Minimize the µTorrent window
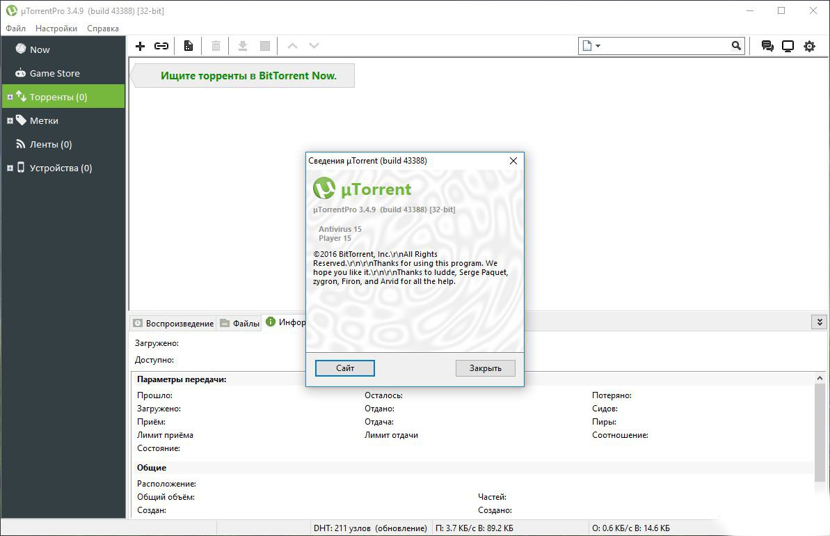 click(749, 10)
